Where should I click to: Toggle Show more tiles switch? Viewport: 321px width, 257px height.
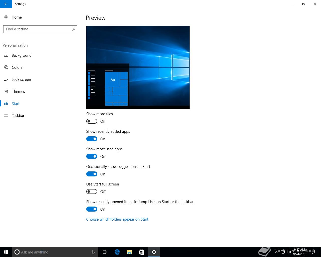click(x=92, y=121)
